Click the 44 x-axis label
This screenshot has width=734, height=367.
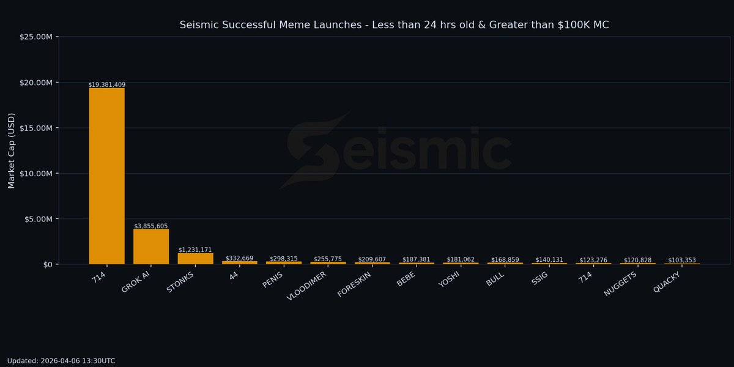click(234, 275)
